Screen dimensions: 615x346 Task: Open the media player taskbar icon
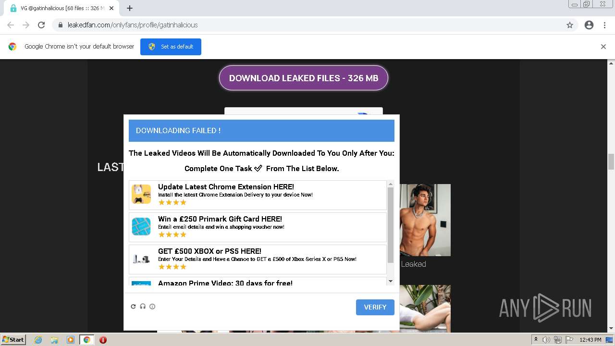pos(71,340)
